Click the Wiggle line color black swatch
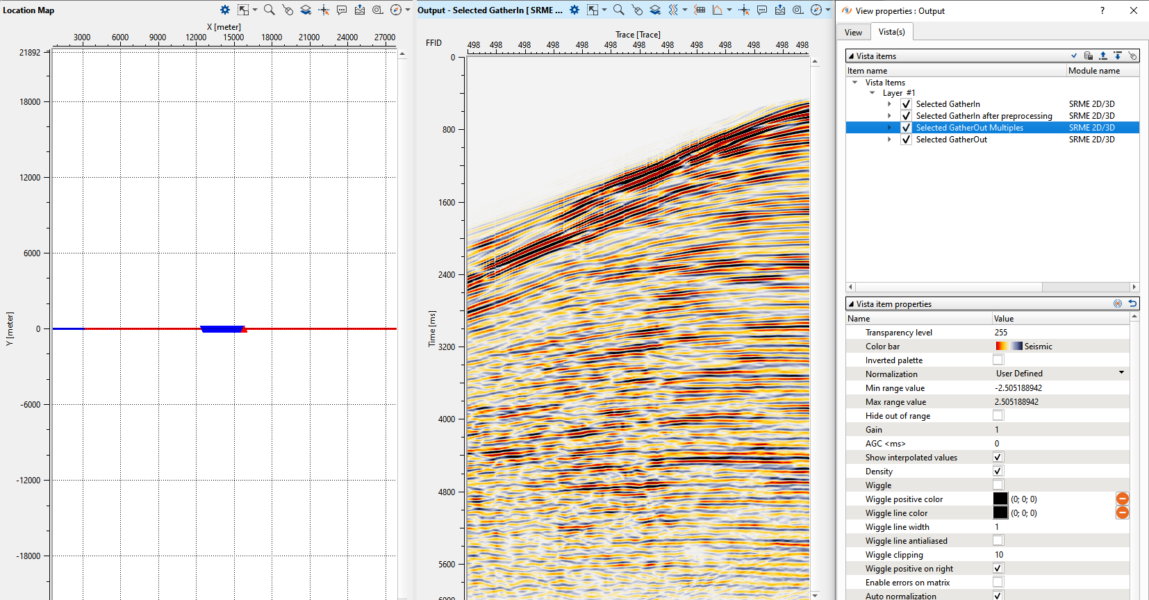 1000,512
